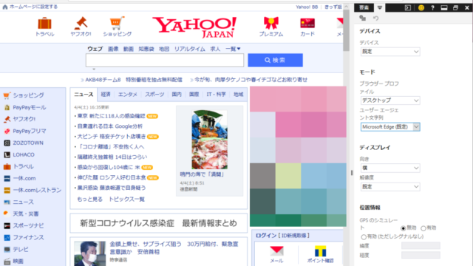Screen dimensions: 473x266
Task: Open the Premium ribbon icon
Action: pos(271,23)
